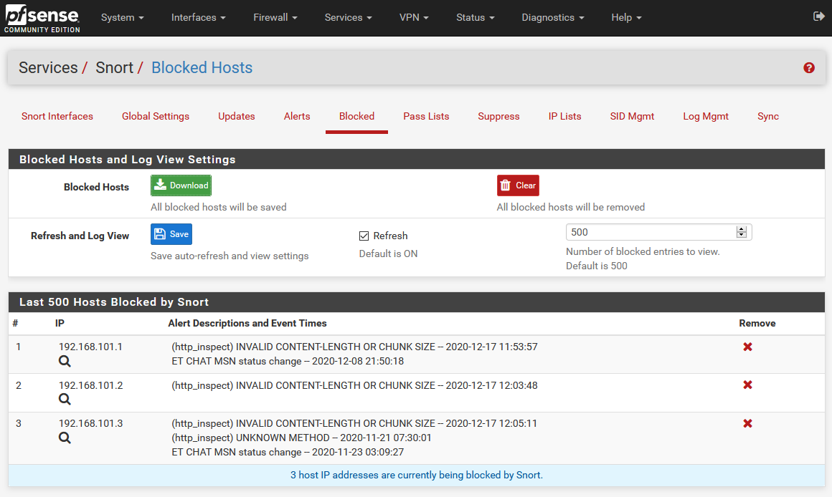832x497 pixels.
Task: Increment the blocked entries count stepper
Action: tap(741, 229)
